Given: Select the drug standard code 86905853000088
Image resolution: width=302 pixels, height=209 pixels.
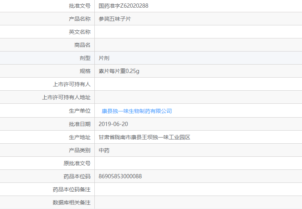Looking at the screenshot, I should pyautogui.click(x=120, y=176).
